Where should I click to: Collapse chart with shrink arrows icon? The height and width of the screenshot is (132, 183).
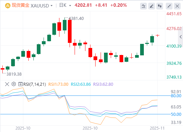pos(169,6)
